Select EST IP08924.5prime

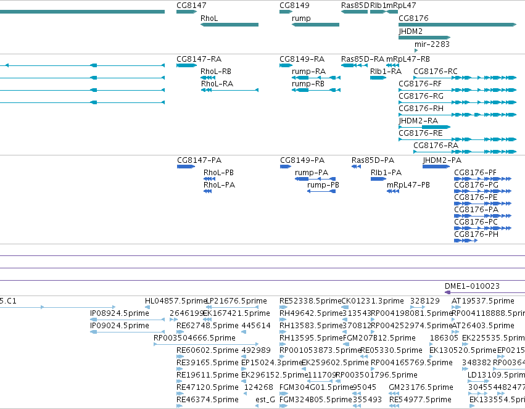click(127, 320)
